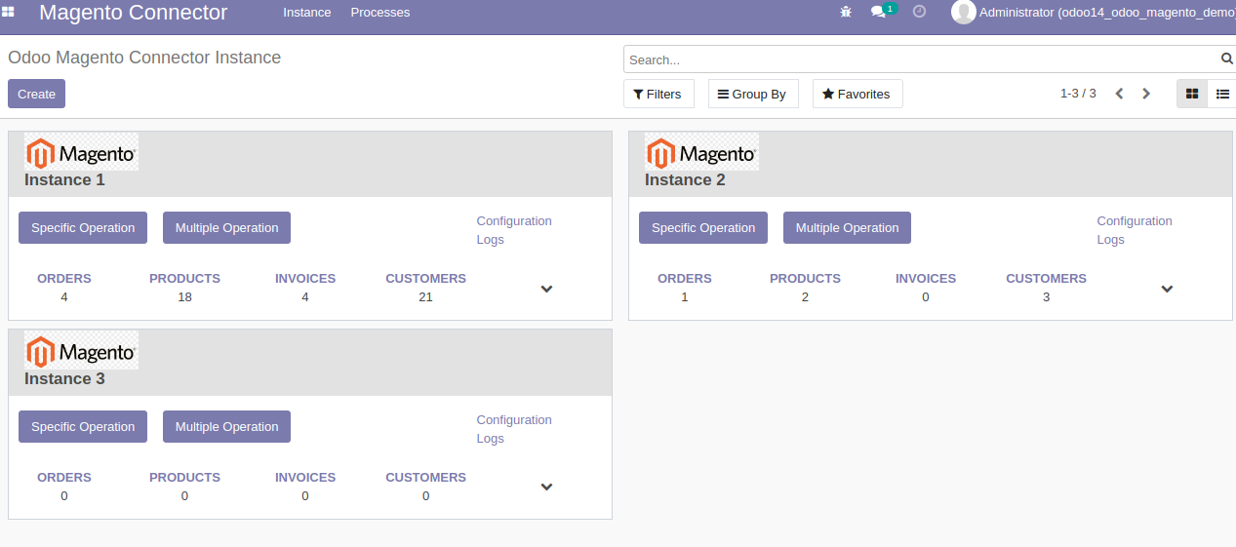
Task: Open Configuration link of Instance 3
Action: pyautogui.click(x=514, y=419)
